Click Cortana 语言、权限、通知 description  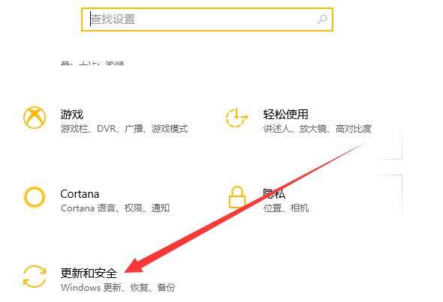coord(115,208)
